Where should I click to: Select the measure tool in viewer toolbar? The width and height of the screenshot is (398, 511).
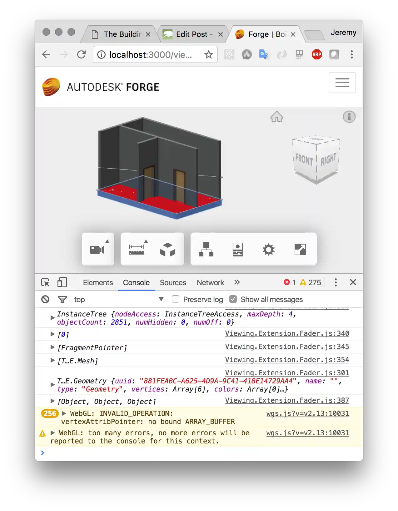click(137, 250)
